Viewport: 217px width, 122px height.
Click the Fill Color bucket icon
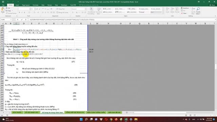34,13
